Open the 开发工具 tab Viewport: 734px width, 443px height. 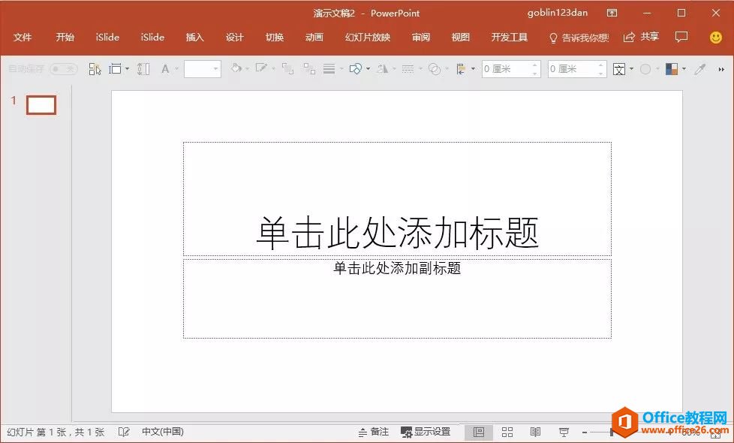510,37
